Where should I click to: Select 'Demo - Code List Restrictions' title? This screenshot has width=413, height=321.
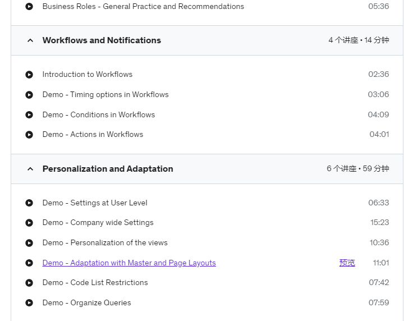coord(95,282)
